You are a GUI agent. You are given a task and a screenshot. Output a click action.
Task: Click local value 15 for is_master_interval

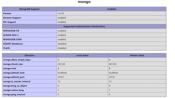(x=59, y=81)
